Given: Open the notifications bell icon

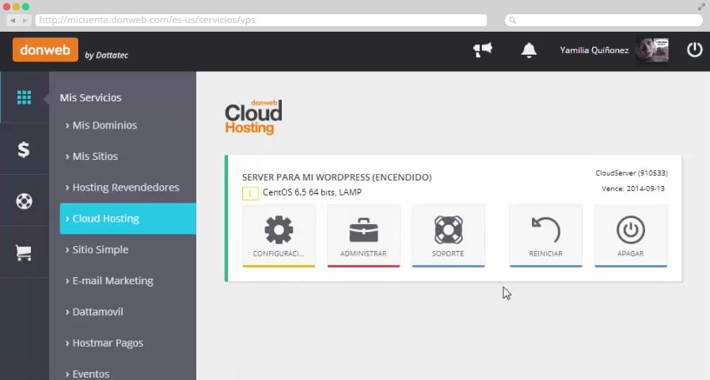Looking at the screenshot, I should (x=529, y=50).
